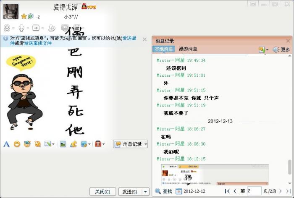The image size is (294, 198).
Task: Close the 消息记录 panel
Action: (x=288, y=41)
